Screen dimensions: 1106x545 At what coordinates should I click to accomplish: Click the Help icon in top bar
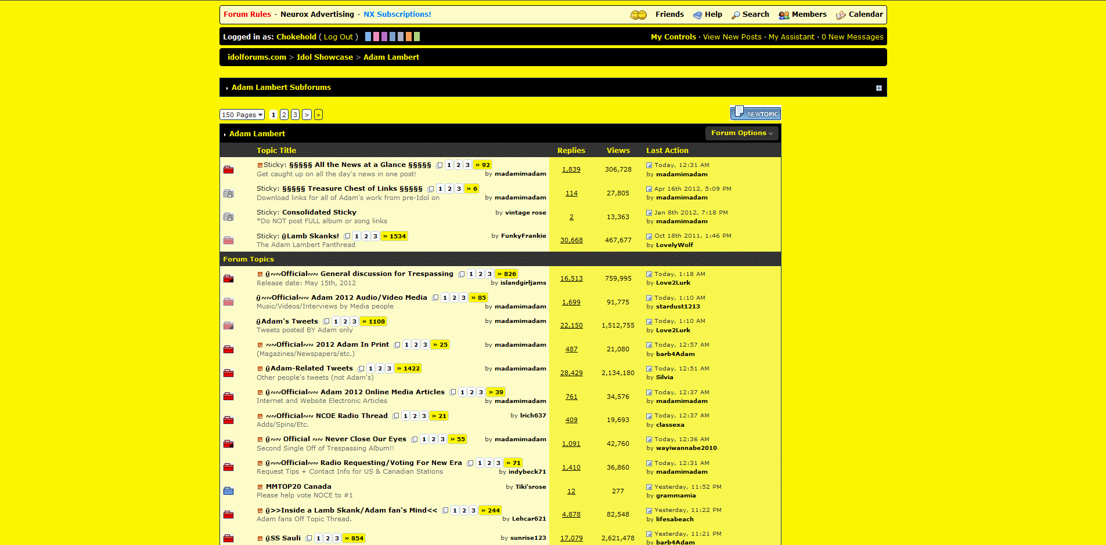(x=697, y=15)
